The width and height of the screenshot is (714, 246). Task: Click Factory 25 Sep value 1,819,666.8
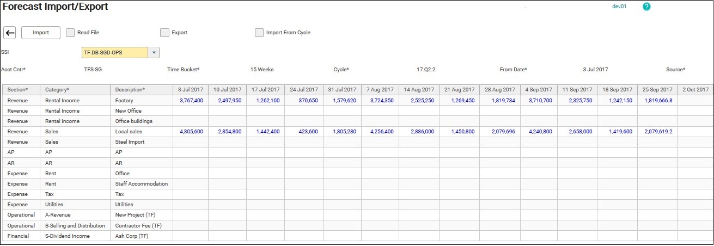click(x=657, y=101)
